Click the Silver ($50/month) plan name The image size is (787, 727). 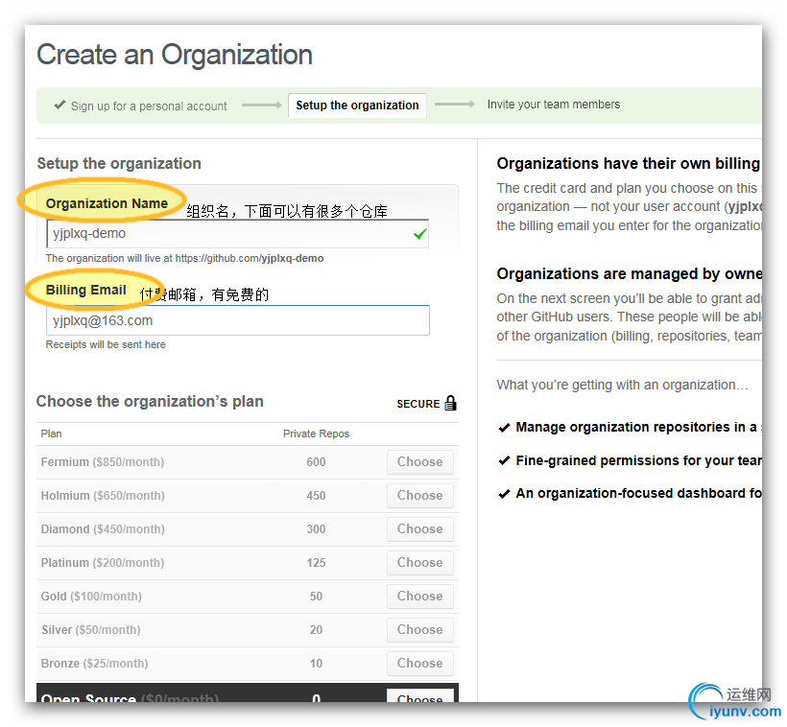pos(91,630)
